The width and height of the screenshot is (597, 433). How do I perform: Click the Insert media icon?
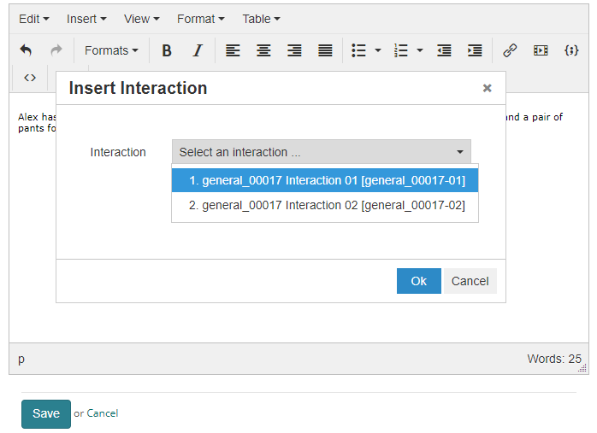(x=541, y=50)
